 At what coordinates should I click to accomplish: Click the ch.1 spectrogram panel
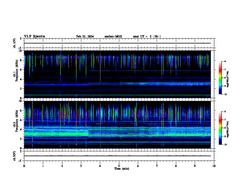[x=117, y=74]
